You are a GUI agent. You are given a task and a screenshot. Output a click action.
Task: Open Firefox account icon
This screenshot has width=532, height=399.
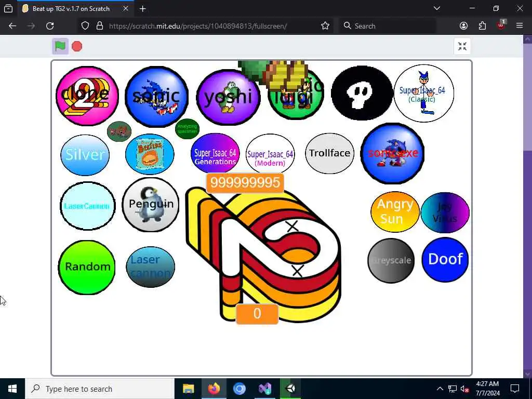(x=463, y=26)
